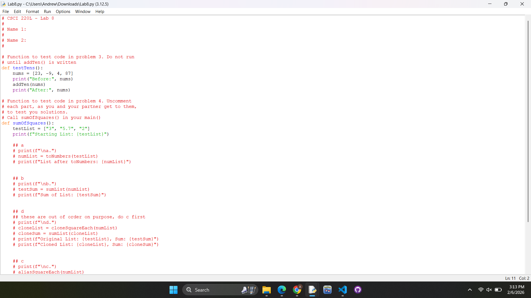Click the '# numList = toNumbers(testList)' line
Screen dimensions: 531x298
(55, 156)
